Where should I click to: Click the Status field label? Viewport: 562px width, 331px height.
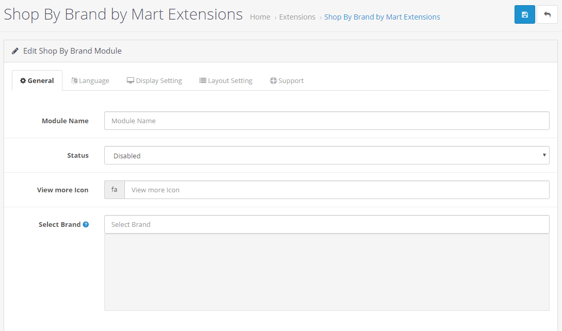pyautogui.click(x=78, y=156)
